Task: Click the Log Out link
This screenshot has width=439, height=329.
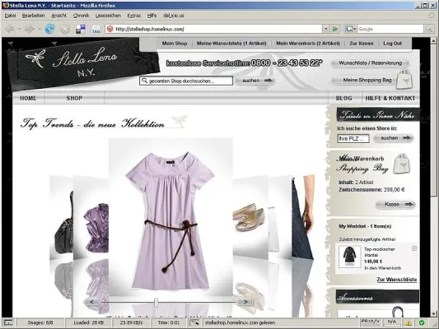Action: pos(393,44)
